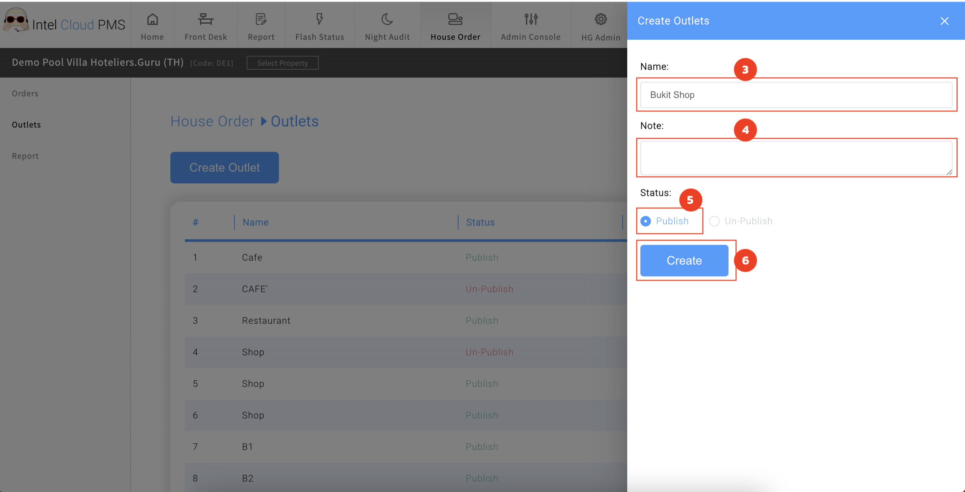Click the House Order breadcrumb link
This screenshot has height=492, width=965.
[212, 122]
